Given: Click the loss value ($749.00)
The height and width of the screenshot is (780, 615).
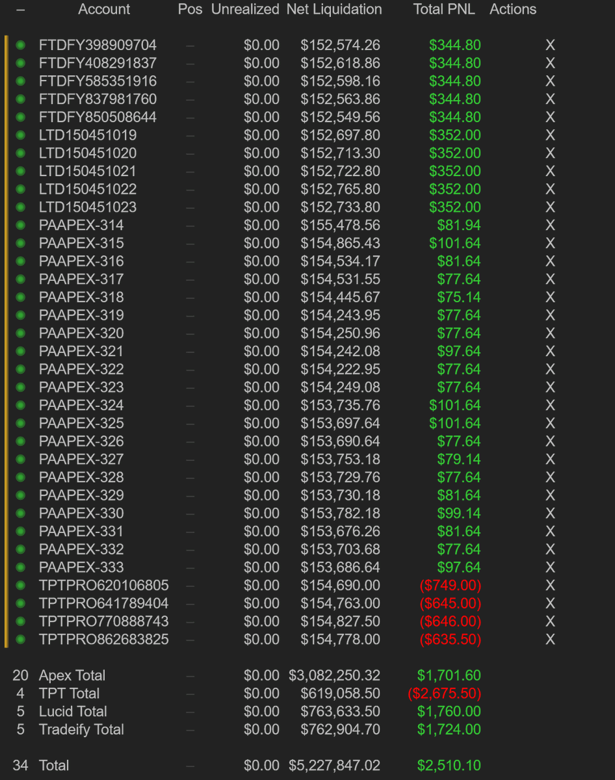Looking at the screenshot, I should tap(451, 586).
